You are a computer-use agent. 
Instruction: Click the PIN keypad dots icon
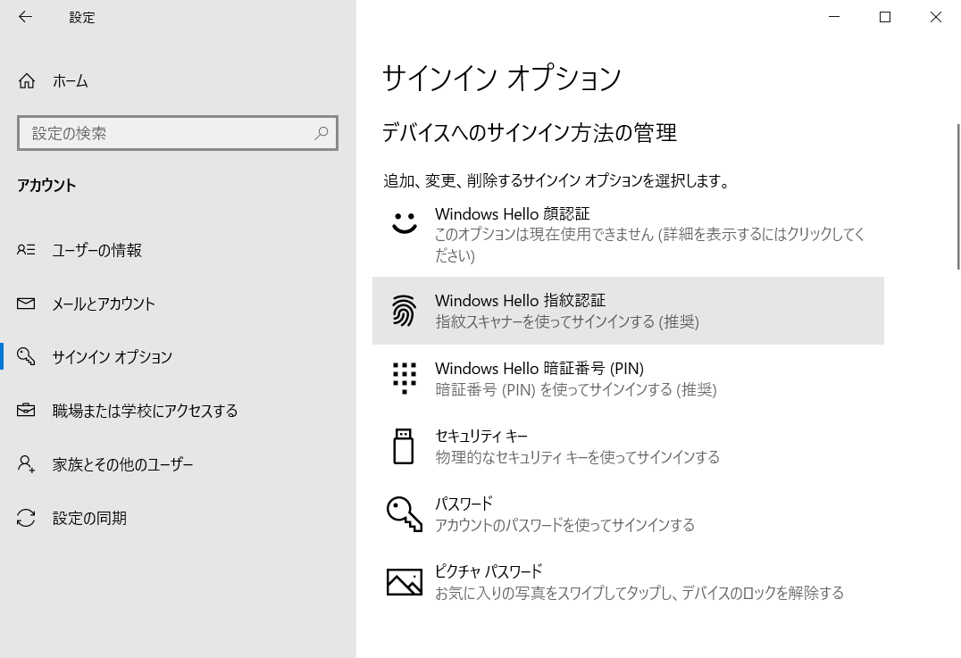coord(404,378)
